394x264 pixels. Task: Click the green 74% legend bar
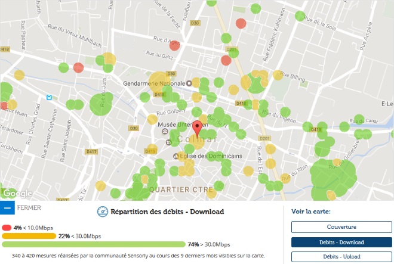(94, 244)
